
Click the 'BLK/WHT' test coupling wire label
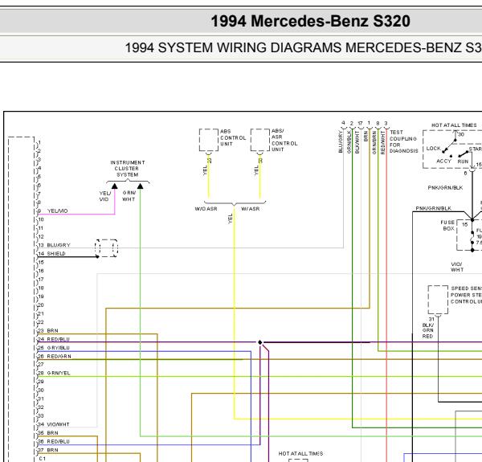tap(357, 141)
